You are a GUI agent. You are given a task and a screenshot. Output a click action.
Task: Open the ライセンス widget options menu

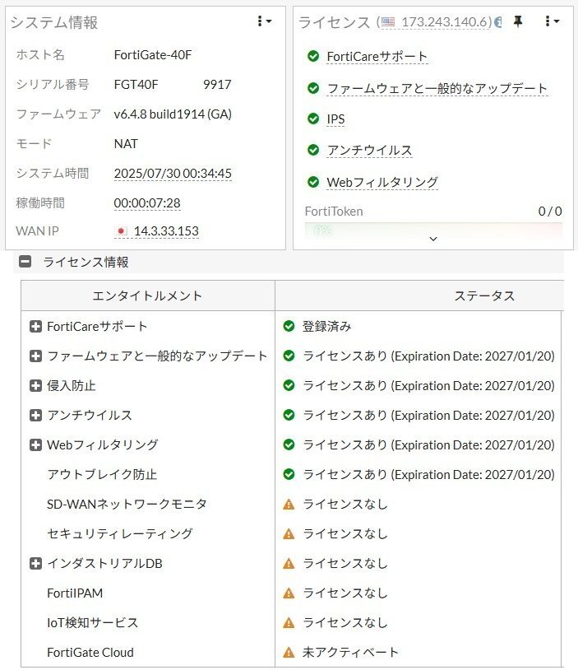[552, 21]
